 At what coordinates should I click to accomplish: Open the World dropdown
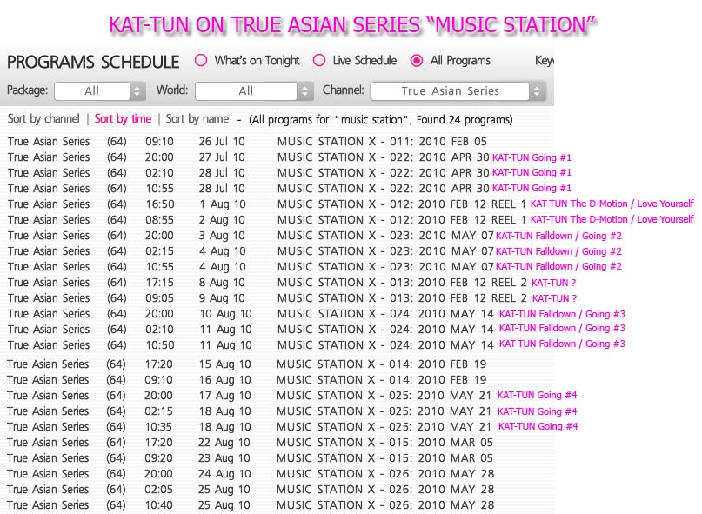tap(254, 91)
